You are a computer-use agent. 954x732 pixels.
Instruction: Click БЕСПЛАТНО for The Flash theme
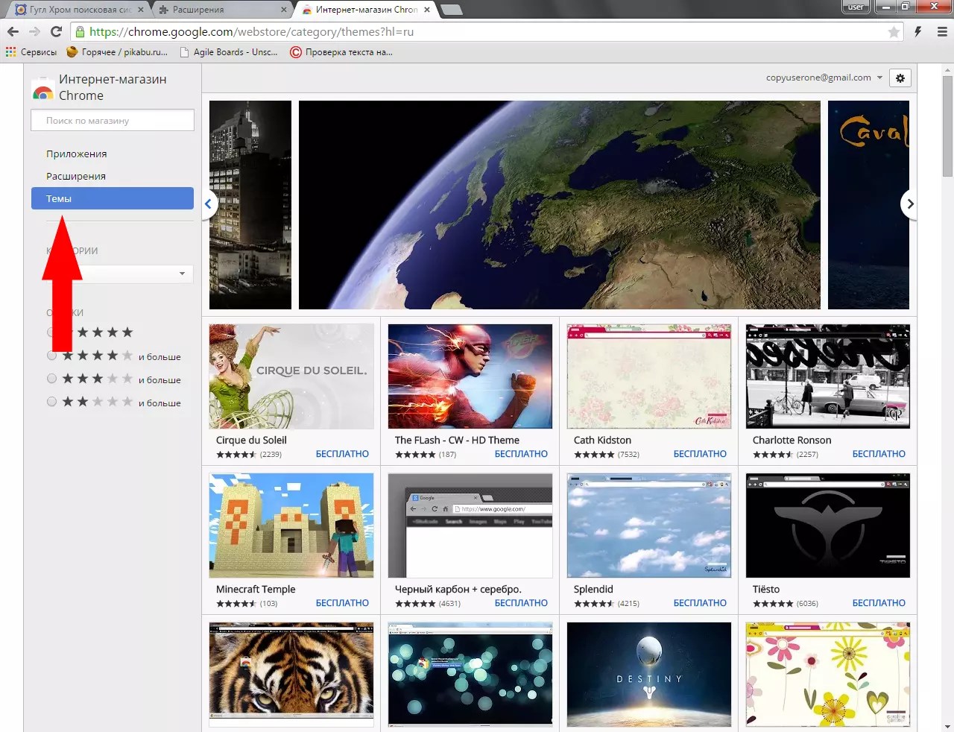coord(521,454)
